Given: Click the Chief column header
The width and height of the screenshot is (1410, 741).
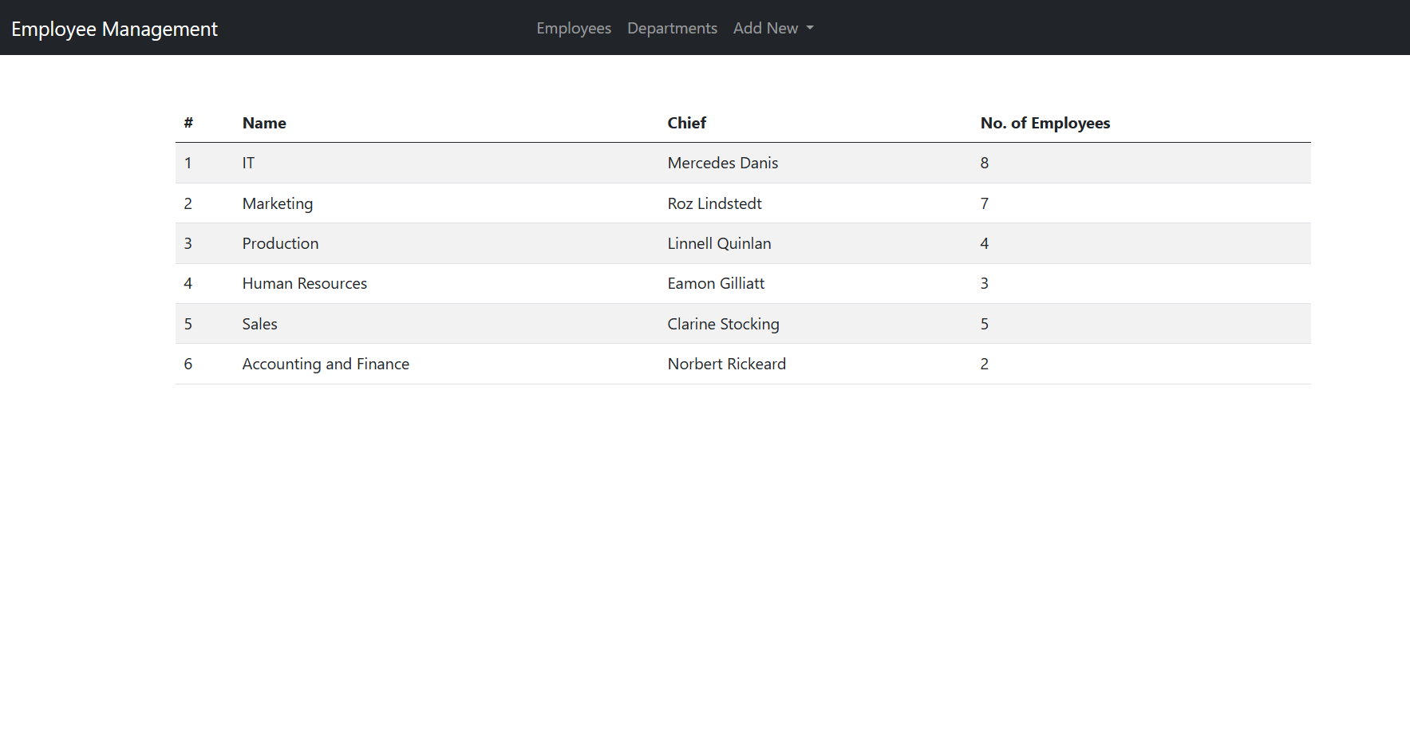Looking at the screenshot, I should tap(686, 123).
